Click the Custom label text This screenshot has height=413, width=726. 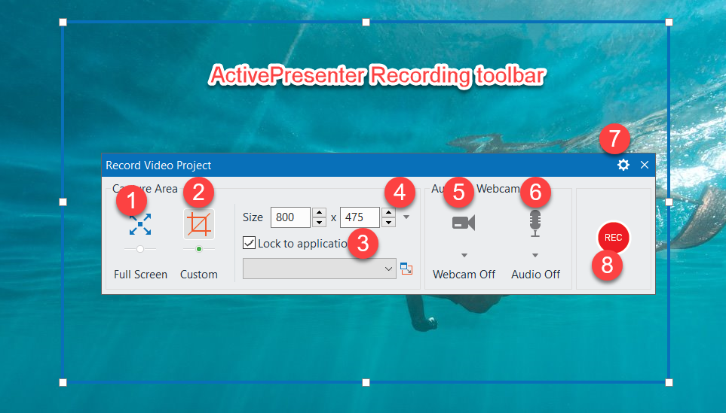point(198,275)
